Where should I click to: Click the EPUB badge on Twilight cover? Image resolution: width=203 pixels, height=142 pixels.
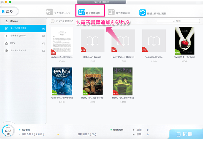click(177, 53)
